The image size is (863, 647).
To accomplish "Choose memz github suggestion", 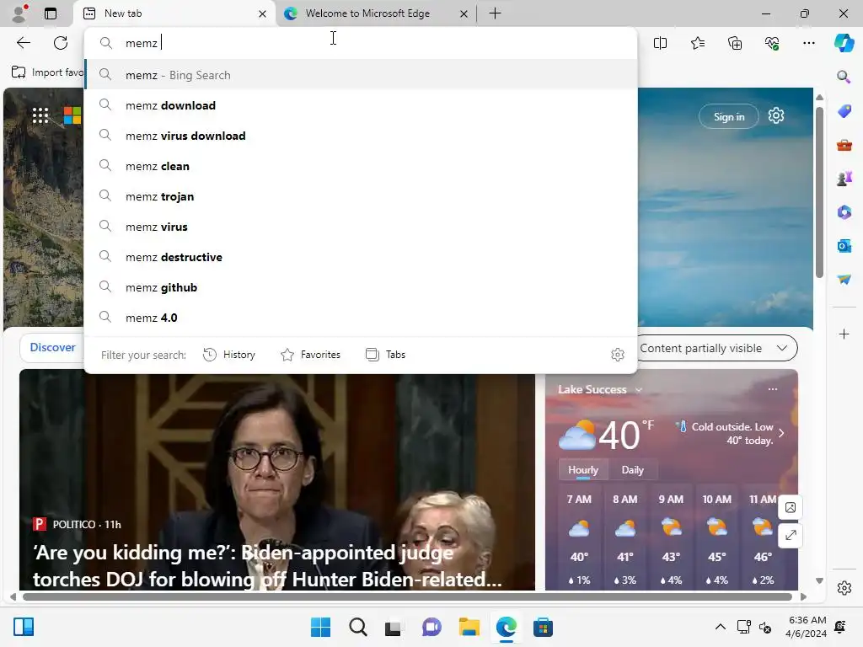I will click(362, 287).
